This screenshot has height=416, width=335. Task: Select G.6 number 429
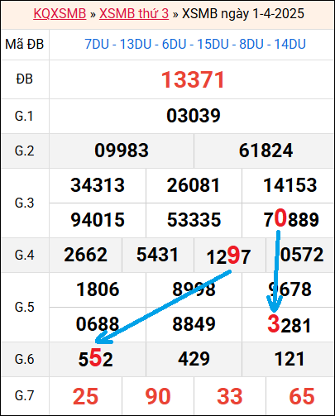pos(194,359)
